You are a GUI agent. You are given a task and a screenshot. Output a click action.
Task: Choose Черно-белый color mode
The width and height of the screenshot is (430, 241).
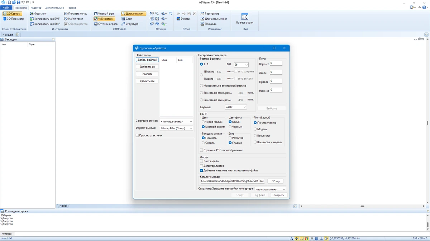pyautogui.click(x=212, y=122)
